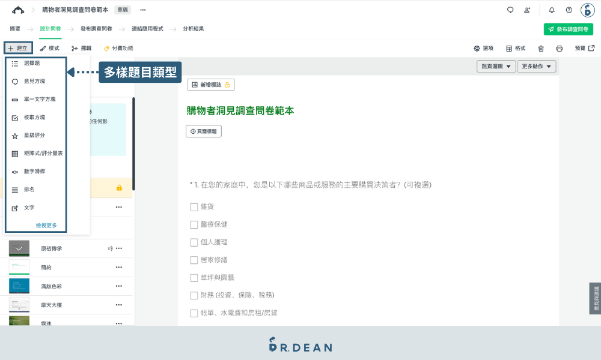This screenshot has height=360, width=601.
Task: Open options ellipsis for 摩天大樓 theme
Action: click(119, 305)
